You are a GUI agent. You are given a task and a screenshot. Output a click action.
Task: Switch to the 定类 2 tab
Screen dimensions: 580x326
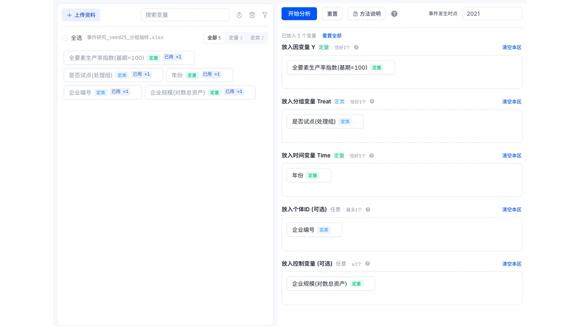(257, 38)
